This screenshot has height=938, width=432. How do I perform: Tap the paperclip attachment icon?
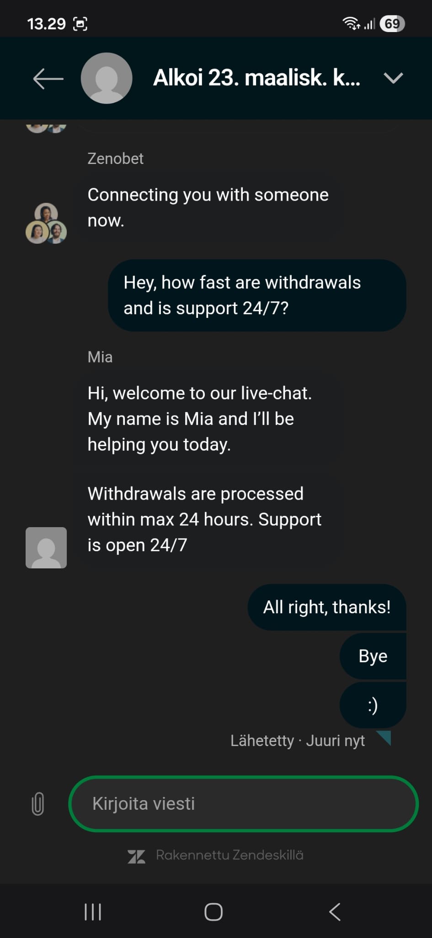pyautogui.click(x=38, y=803)
